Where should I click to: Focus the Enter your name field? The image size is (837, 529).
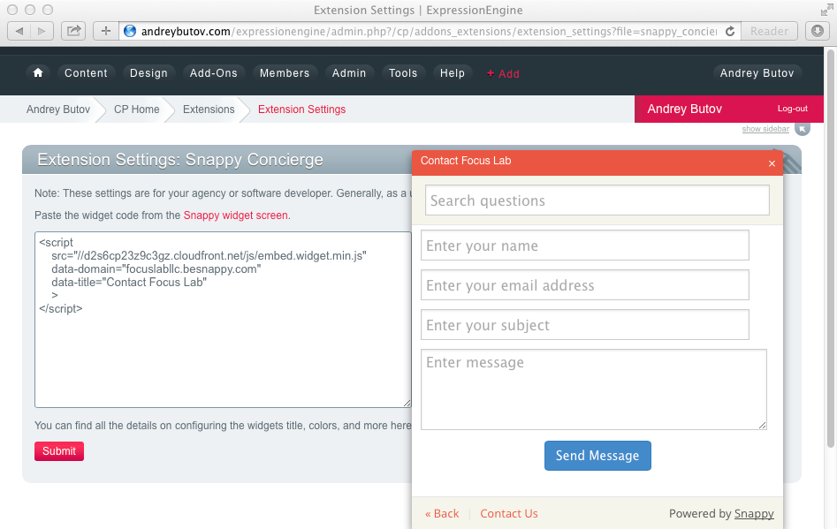tap(584, 246)
